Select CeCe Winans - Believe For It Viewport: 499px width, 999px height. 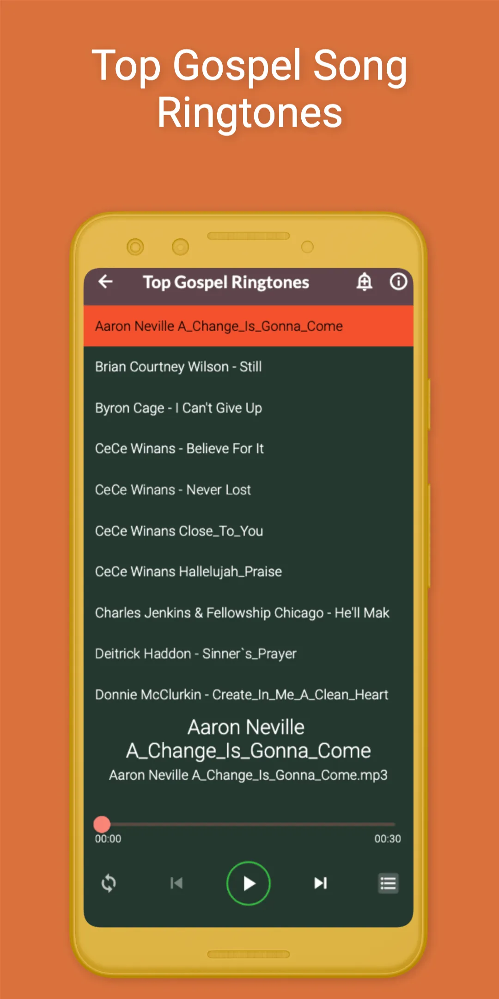point(249,449)
